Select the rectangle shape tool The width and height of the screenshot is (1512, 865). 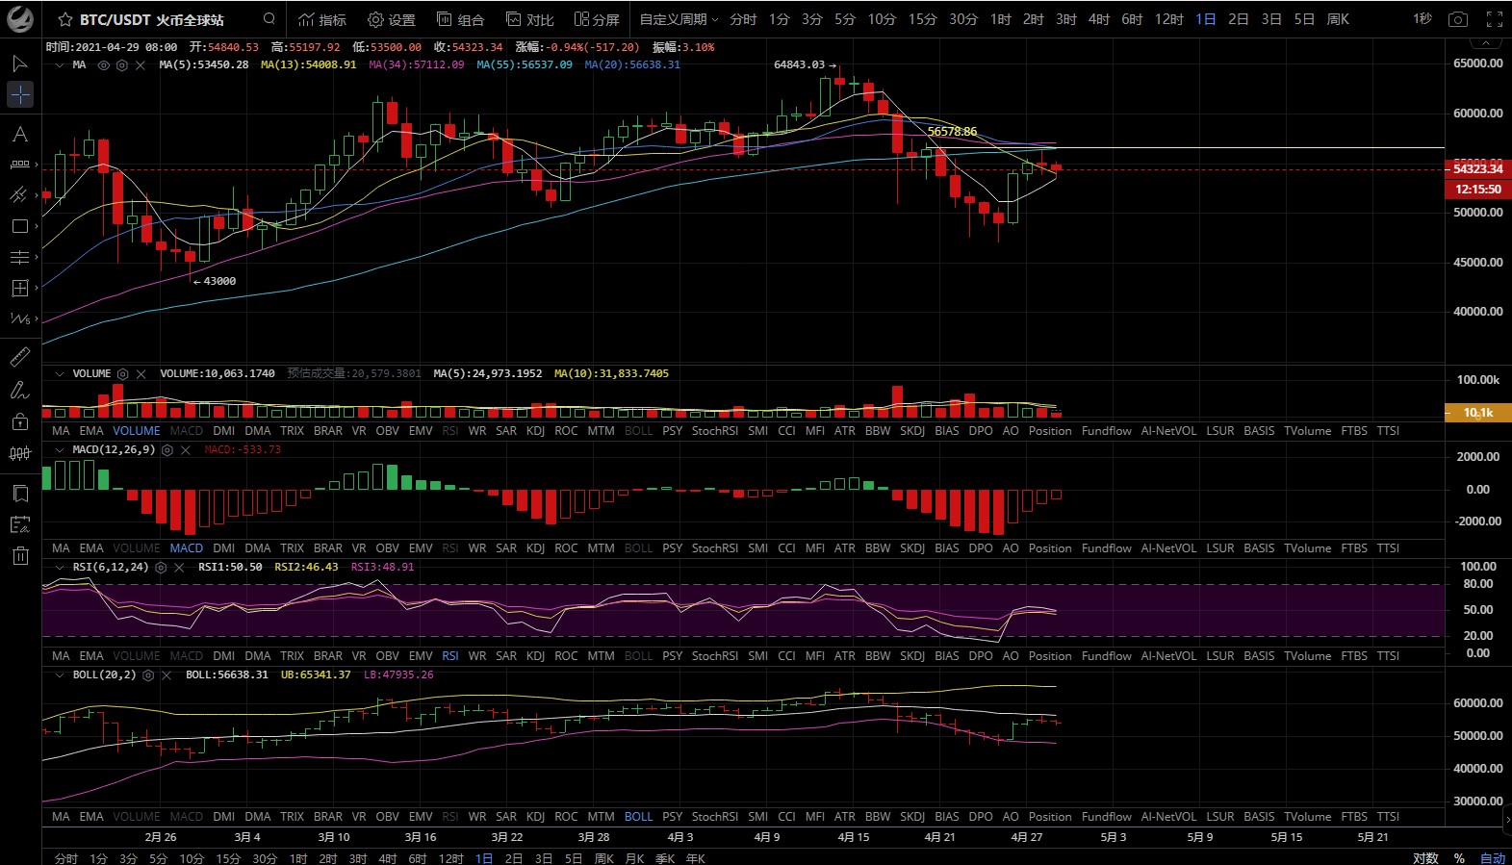pos(19,226)
